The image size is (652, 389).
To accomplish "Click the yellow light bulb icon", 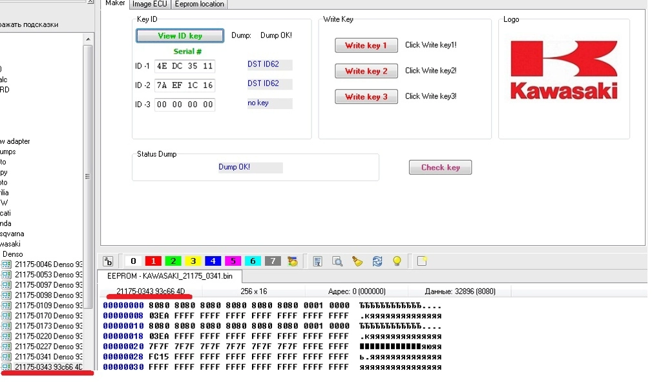I will coord(397,261).
